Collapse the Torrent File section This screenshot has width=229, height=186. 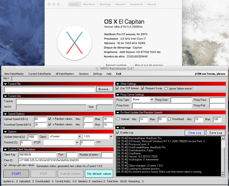click(x=5, y=84)
